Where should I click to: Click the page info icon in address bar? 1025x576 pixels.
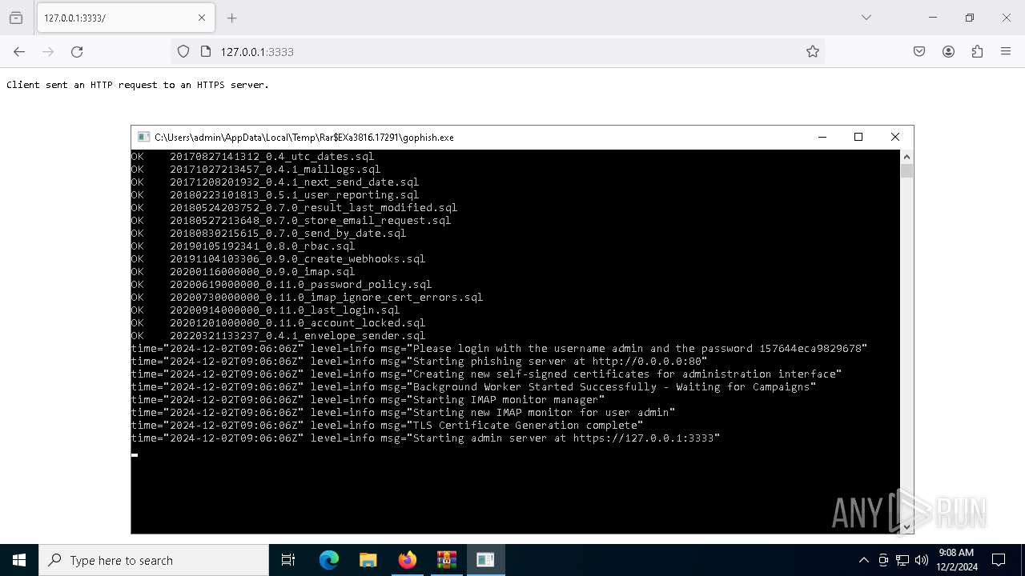(206, 51)
